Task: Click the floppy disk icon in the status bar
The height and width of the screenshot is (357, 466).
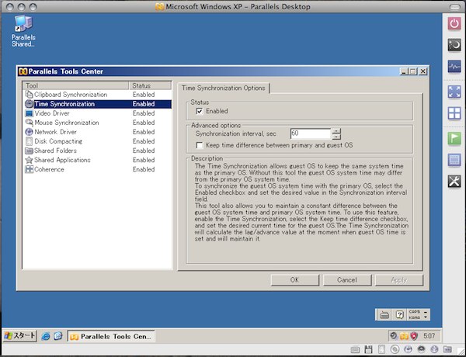Action: click(368, 349)
